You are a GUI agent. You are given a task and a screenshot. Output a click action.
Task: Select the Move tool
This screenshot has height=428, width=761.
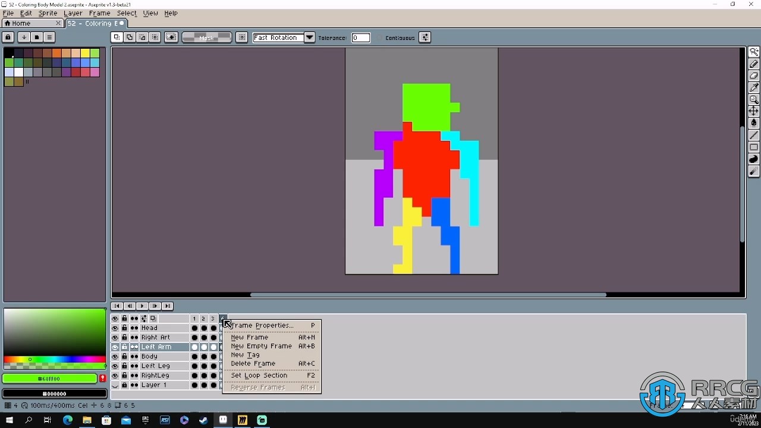tap(753, 111)
